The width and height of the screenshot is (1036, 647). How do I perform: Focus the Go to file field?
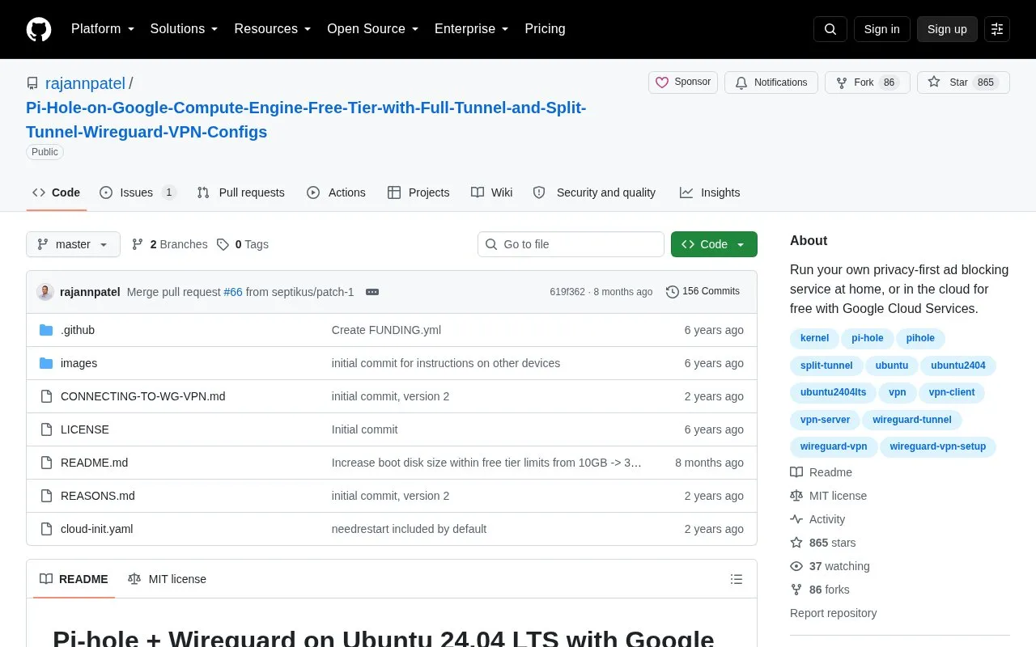tap(571, 244)
